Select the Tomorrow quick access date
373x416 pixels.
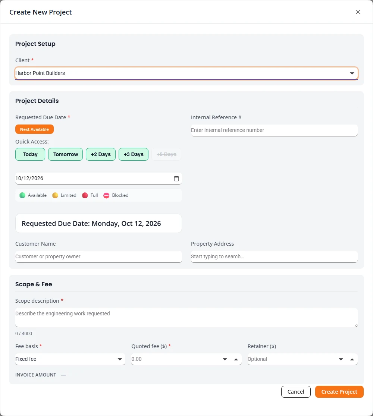(66, 154)
